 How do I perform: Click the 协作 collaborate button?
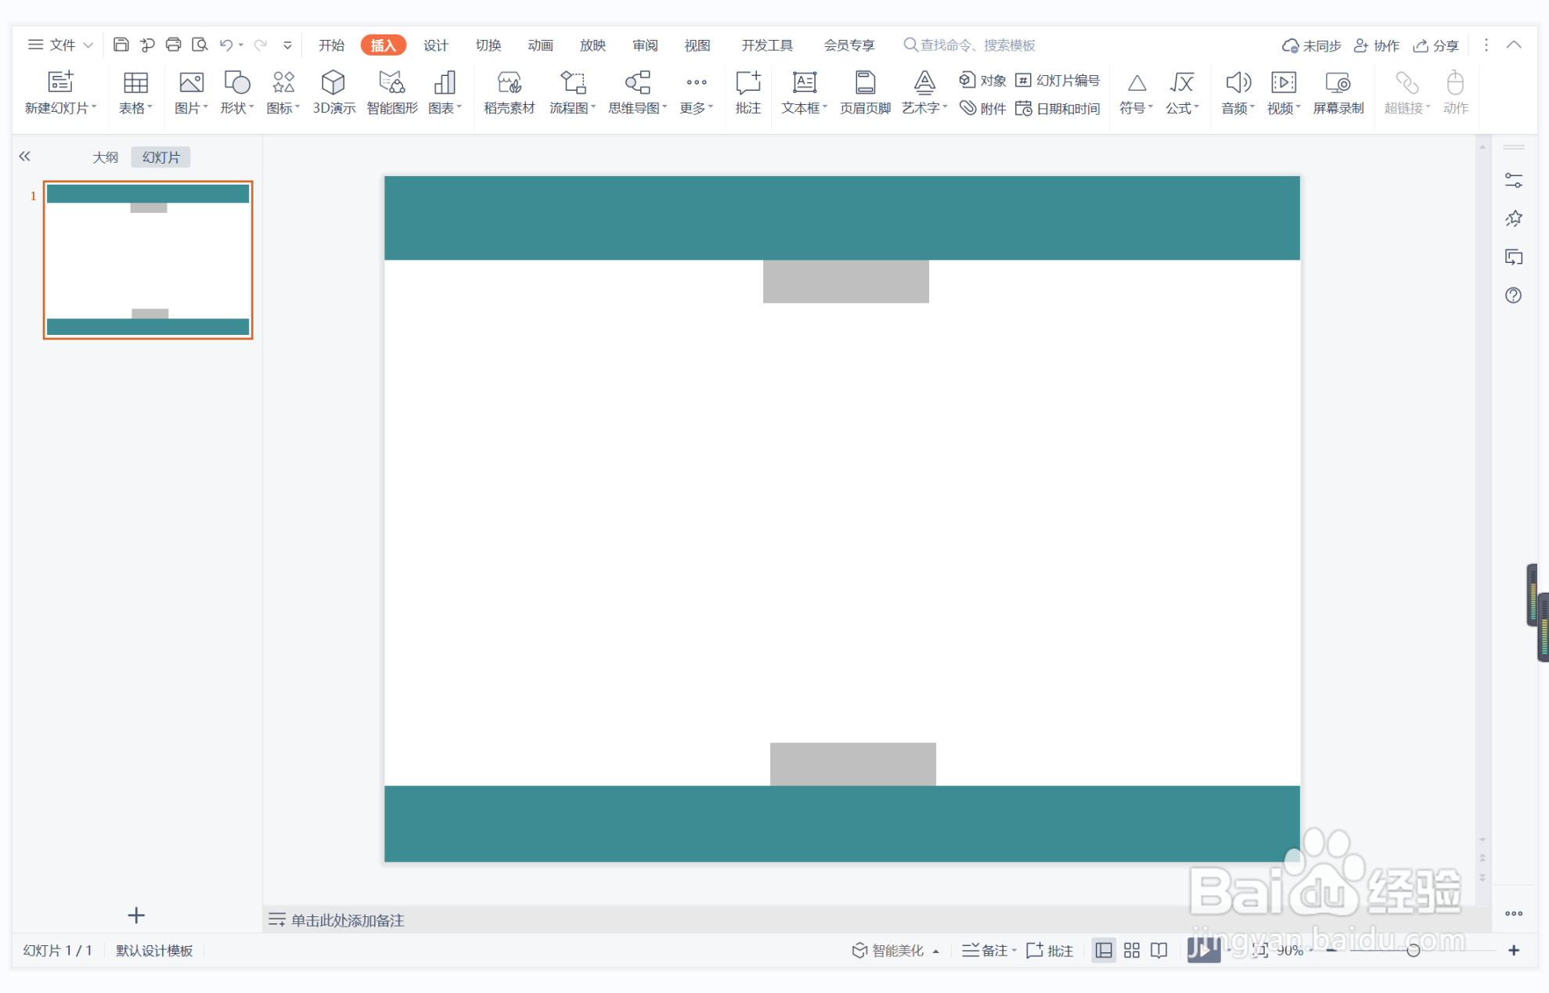click(1376, 45)
